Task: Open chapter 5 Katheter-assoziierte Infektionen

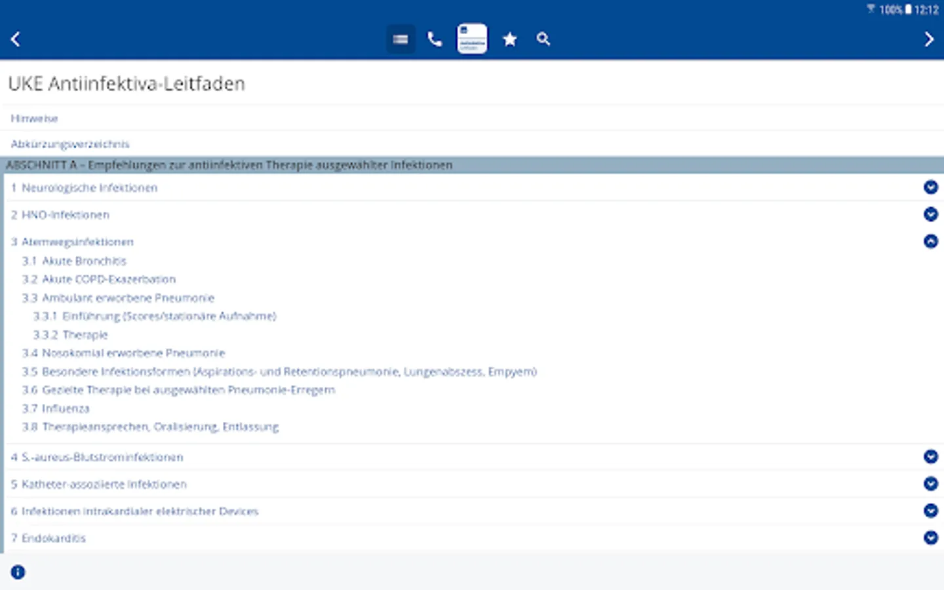Action: tap(98, 484)
